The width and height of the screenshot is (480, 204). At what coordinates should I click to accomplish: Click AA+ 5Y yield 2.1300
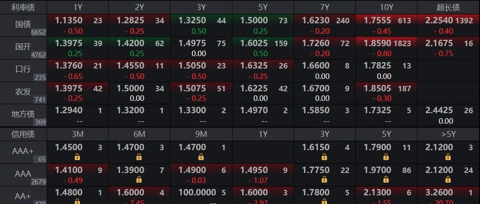(377, 193)
